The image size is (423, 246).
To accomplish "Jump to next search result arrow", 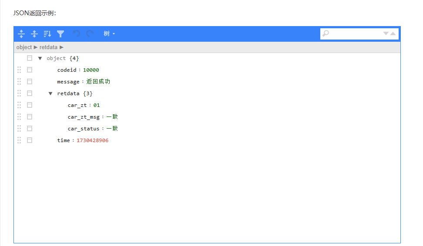I will pos(386,33).
